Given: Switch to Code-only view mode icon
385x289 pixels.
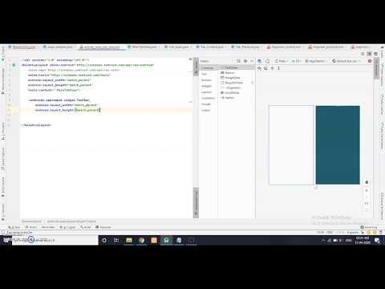Looking at the screenshot, I should [363, 54].
